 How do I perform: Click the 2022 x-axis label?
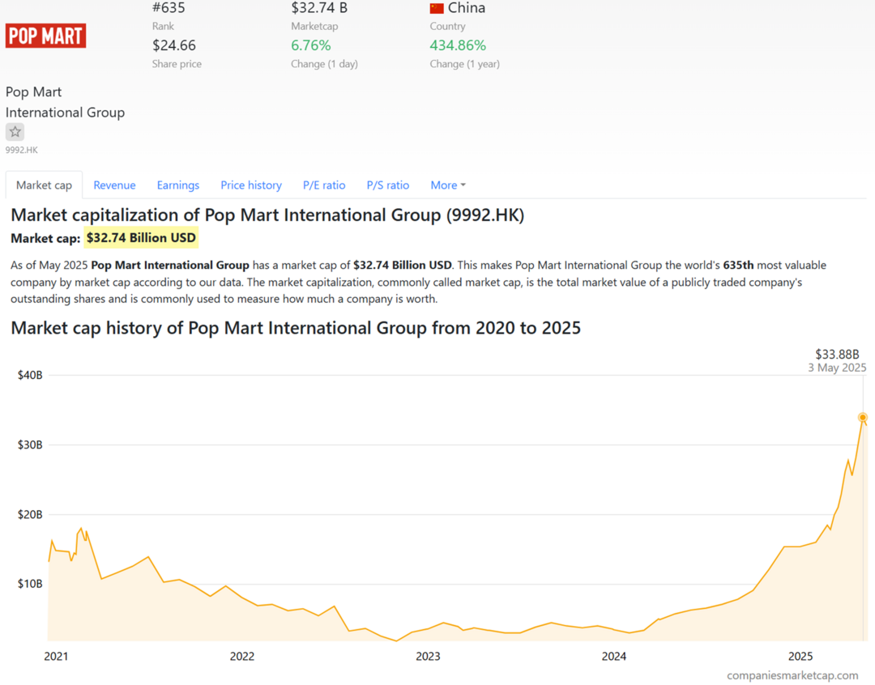(242, 657)
